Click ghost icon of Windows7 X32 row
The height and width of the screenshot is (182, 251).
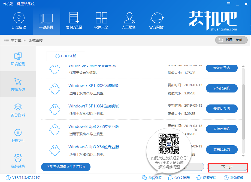coord(55,89)
